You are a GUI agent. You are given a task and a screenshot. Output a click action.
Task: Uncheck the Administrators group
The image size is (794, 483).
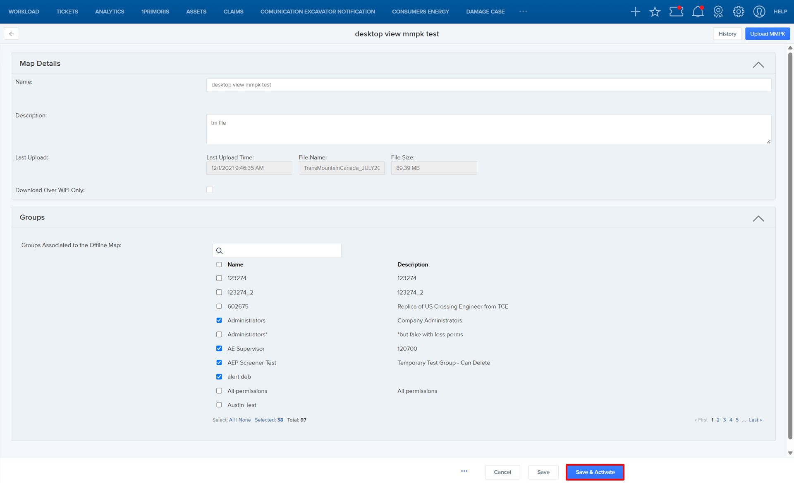[219, 321]
